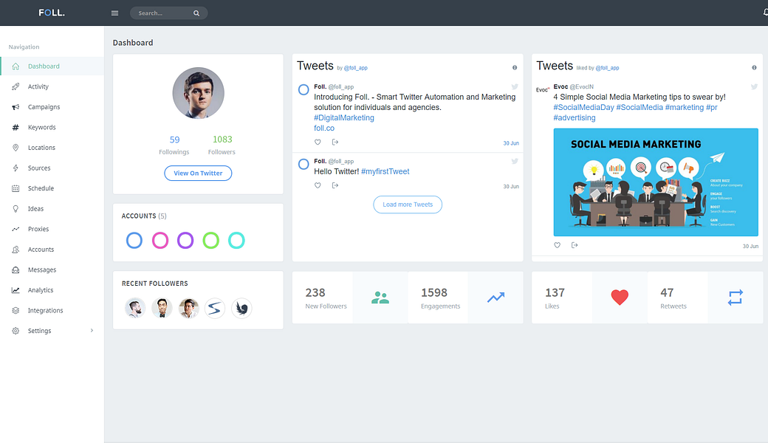Click the Retweets arrows icon

click(736, 297)
